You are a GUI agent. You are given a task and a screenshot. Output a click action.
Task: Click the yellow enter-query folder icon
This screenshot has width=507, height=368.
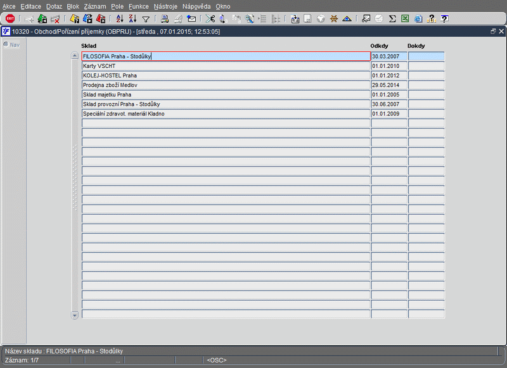coord(74,19)
